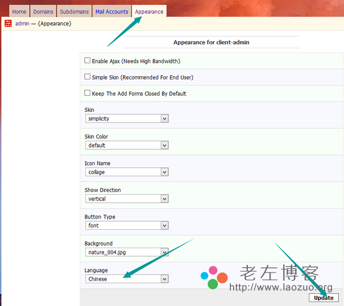Follow the admin breadcrumb link

[x=22, y=23]
